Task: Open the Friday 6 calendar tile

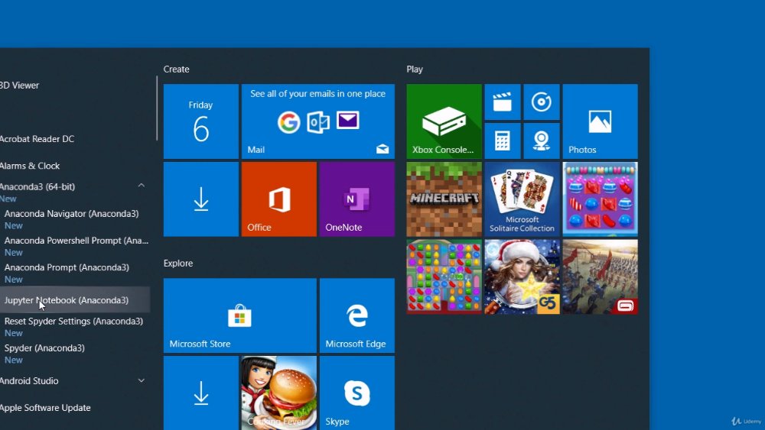Action: coord(201,121)
